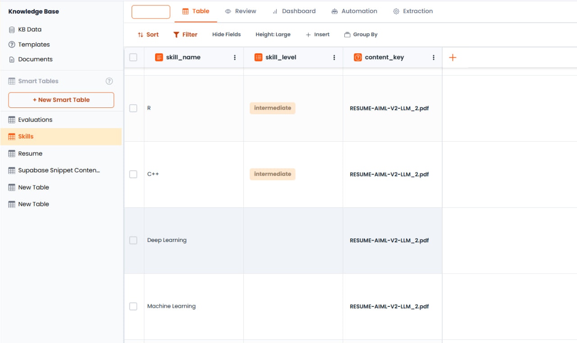Viewport: 577px width, 343px height.
Task: Open the Sort options icon
Action: [140, 34]
